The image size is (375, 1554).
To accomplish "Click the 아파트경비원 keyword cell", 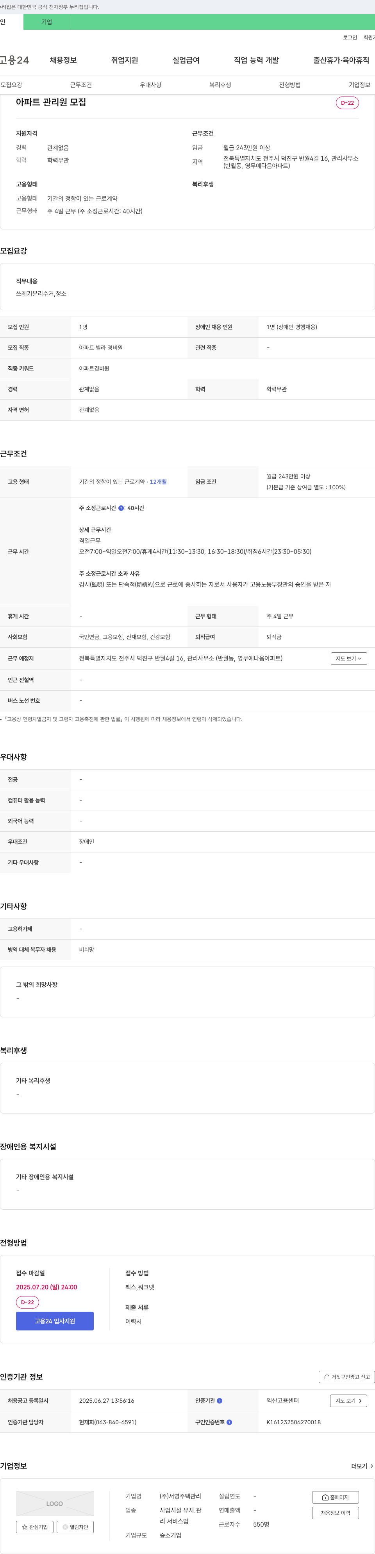I will (x=94, y=369).
